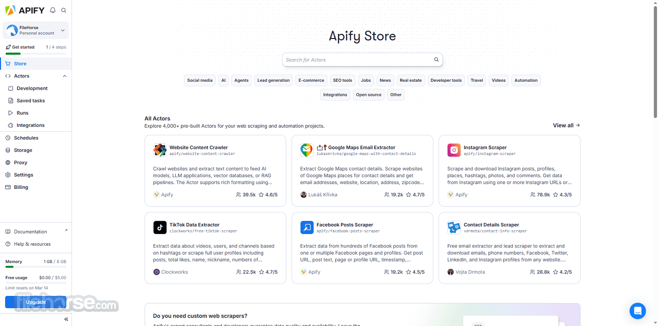Click the Clockworks author icon
Viewport: 658px width, 326px height.
(x=157, y=272)
